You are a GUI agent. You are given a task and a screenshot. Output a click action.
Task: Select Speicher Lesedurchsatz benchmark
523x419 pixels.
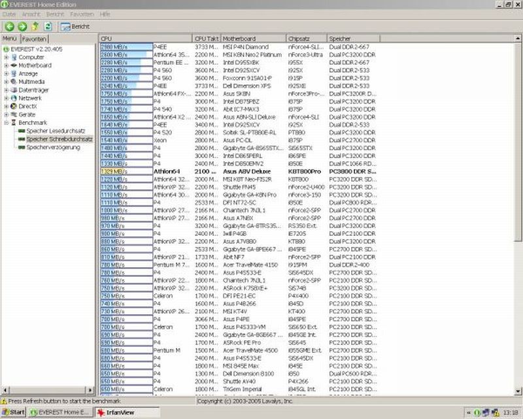pos(56,131)
